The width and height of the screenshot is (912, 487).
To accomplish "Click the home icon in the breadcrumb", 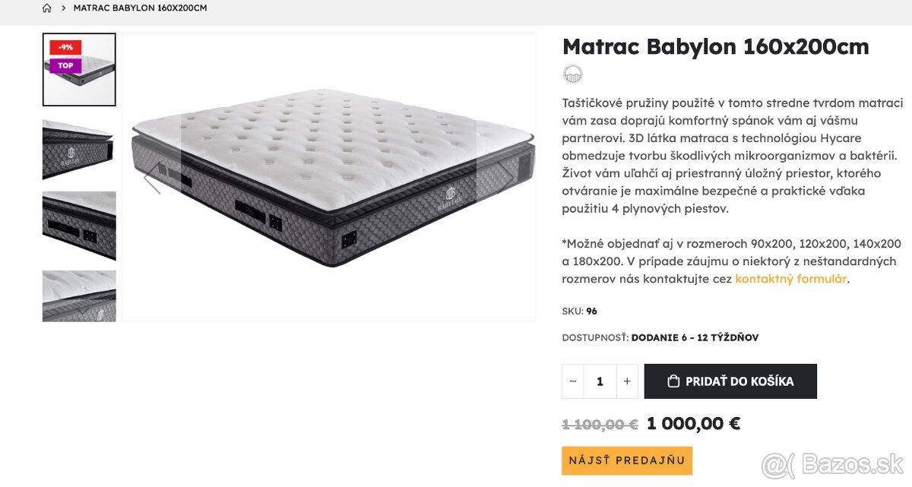I will point(46,8).
